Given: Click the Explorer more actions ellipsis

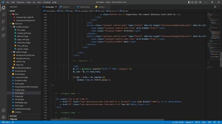Looking at the screenshot, I should click(37, 7).
